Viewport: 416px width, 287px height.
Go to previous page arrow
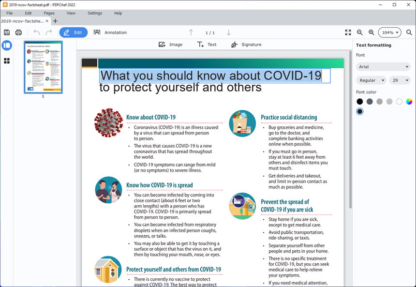(191, 32)
